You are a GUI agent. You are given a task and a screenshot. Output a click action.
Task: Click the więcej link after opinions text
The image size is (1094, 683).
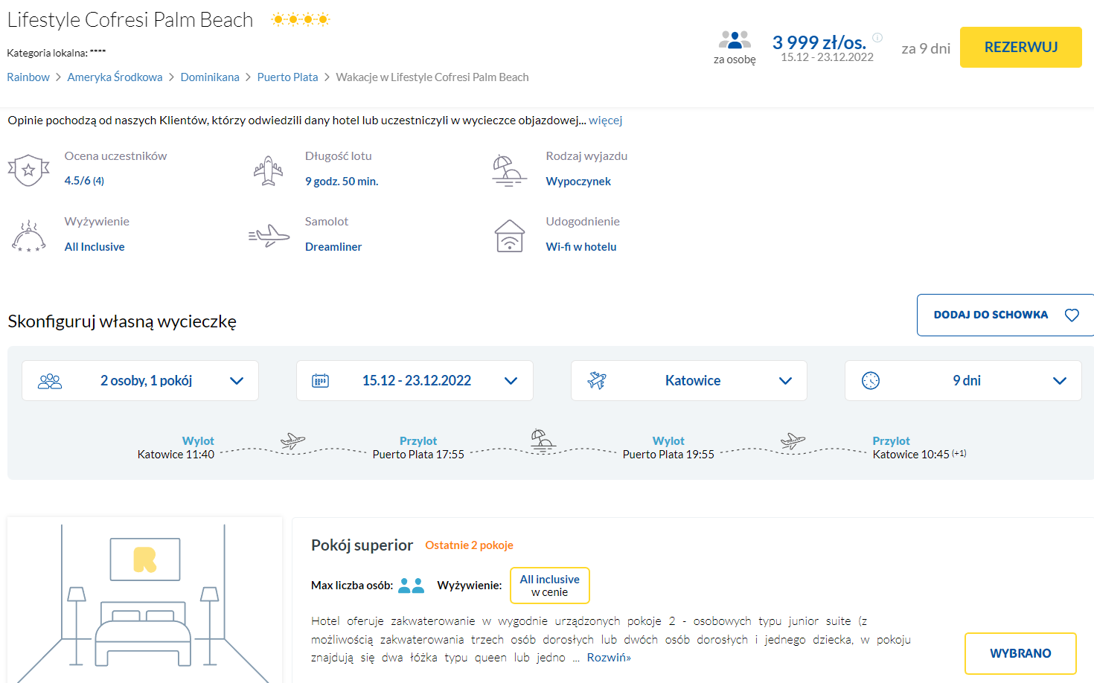coord(605,121)
